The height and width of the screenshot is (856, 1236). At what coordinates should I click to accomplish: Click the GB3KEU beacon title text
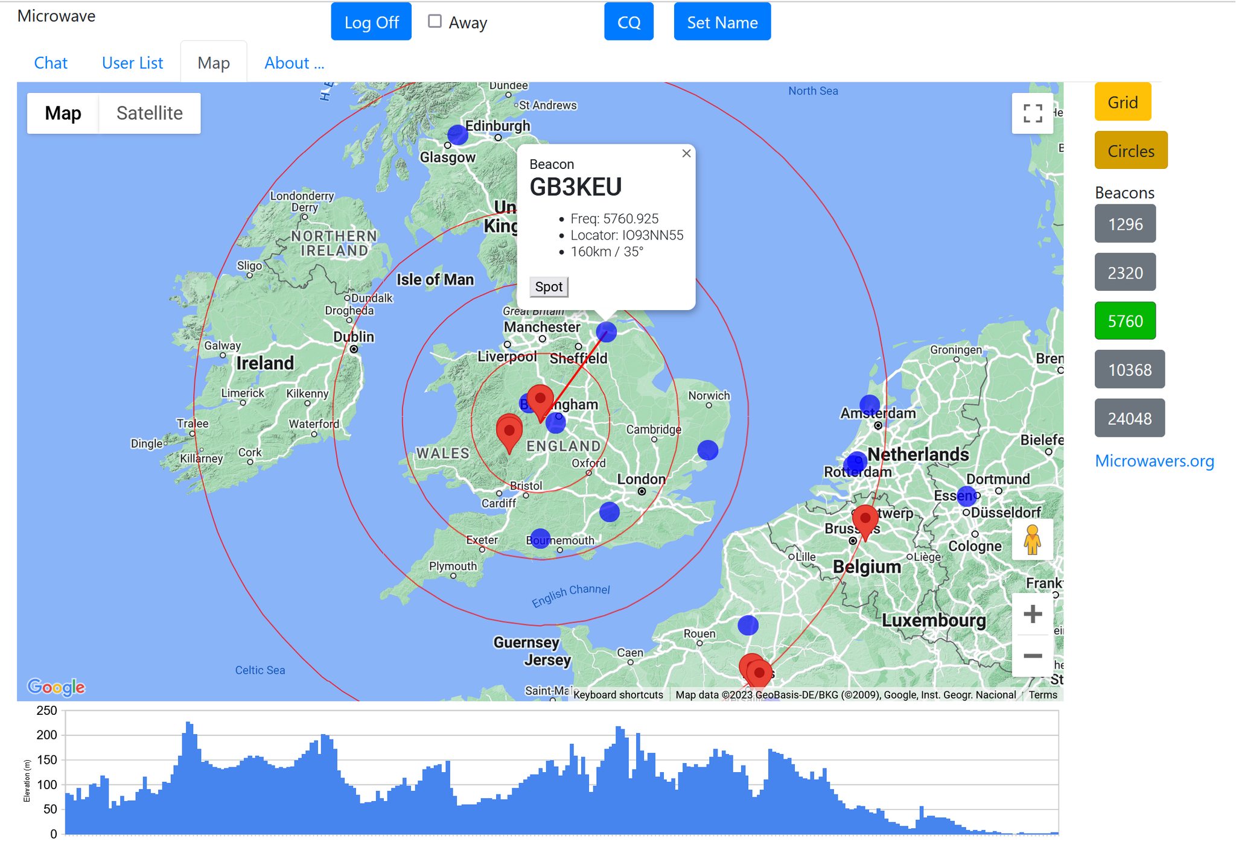coord(576,188)
